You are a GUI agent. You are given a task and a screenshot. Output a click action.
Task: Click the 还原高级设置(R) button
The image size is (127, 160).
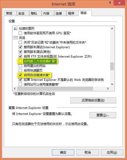pyautogui.click(x=93, y=100)
